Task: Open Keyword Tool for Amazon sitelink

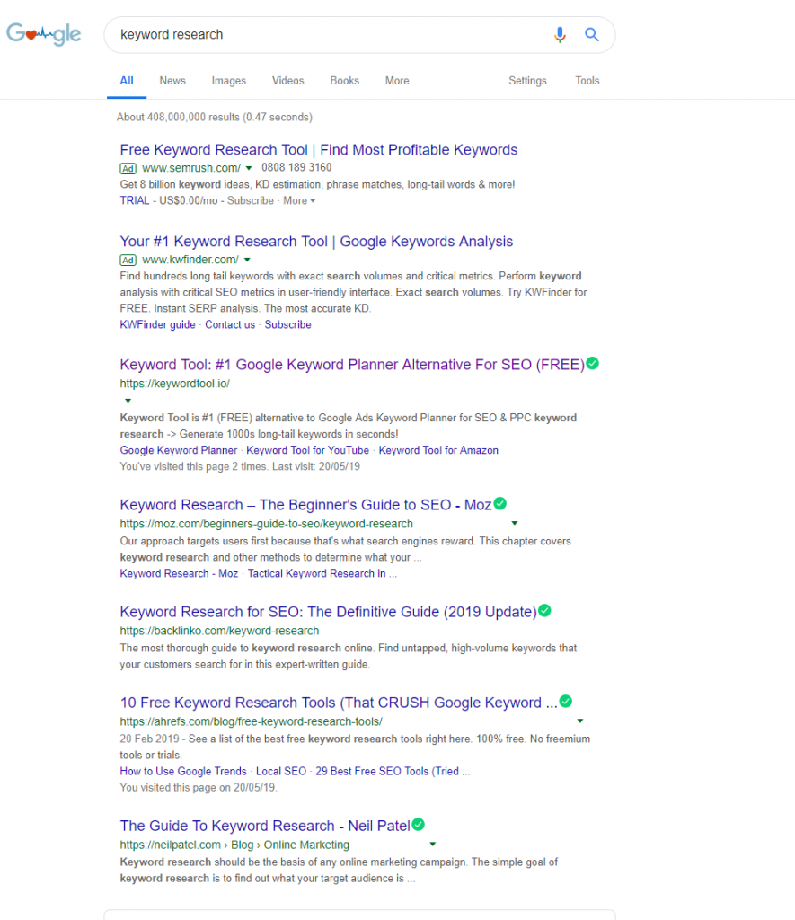Action: pyautogui.click(x=438, y=451)
